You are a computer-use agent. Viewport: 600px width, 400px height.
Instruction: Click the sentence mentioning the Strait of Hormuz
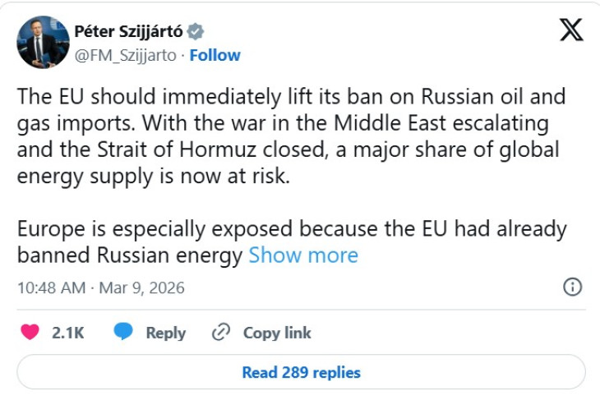point(288,150)
